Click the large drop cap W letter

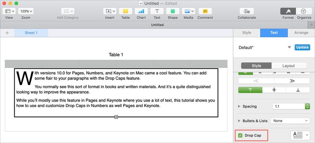tap(25, 78)
